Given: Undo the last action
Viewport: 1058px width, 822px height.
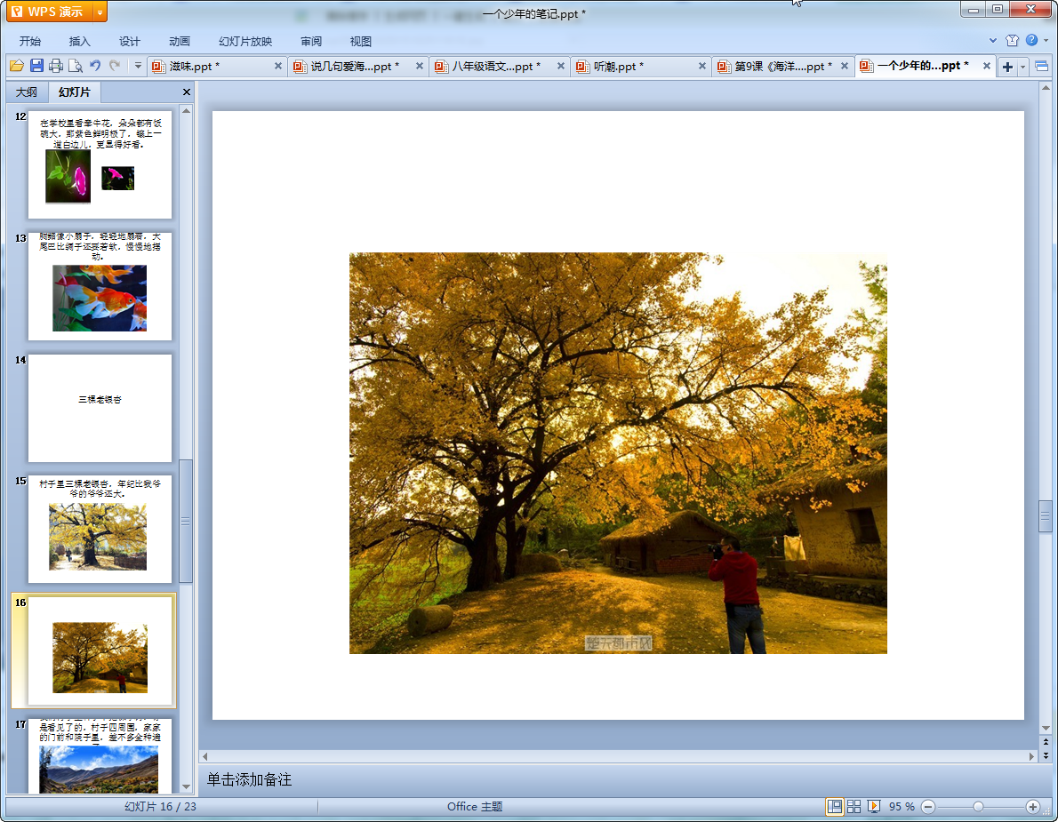Looking at the screenshot, I should (x=95, y=66).
